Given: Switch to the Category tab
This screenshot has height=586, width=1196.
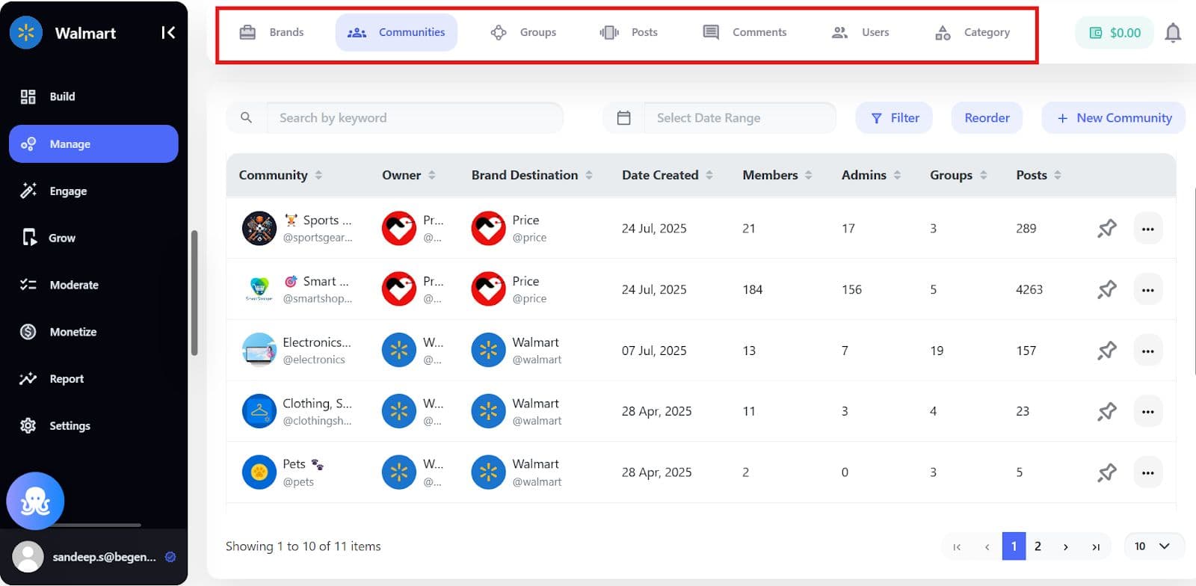Looking at the screenshot, I should coord(972,32).
